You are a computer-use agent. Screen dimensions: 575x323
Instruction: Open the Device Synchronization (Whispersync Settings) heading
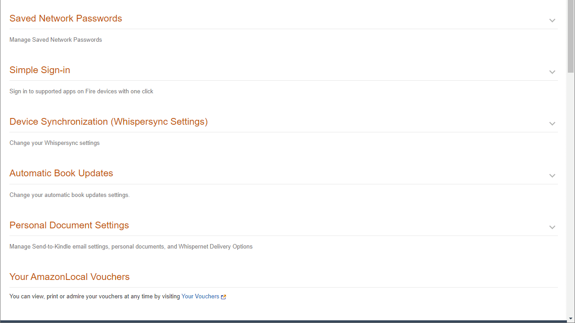tap(108, 122)
